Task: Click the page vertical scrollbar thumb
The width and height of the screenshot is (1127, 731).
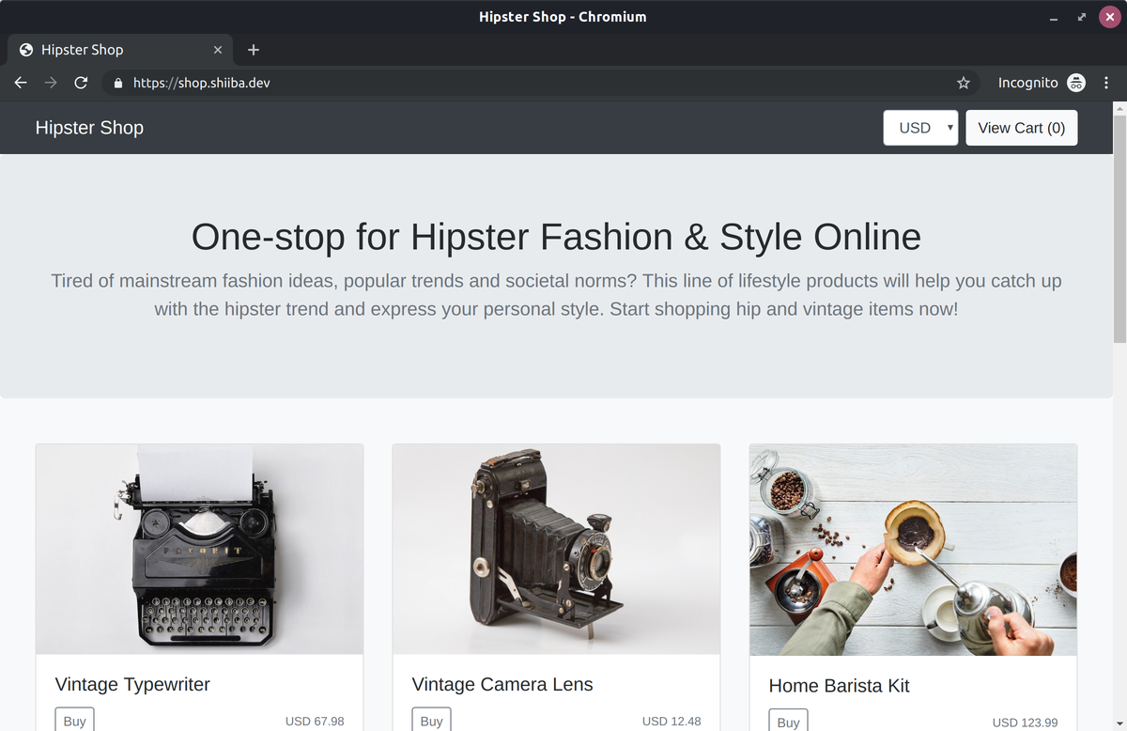Action: coord(1119,228)
